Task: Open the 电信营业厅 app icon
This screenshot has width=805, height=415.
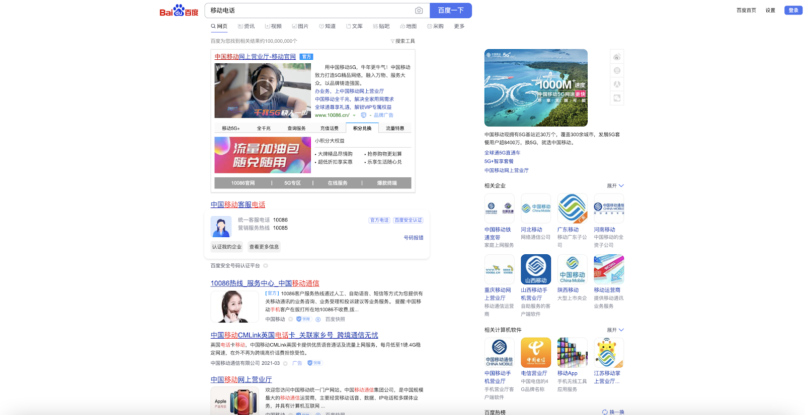Action: (536, 353)
